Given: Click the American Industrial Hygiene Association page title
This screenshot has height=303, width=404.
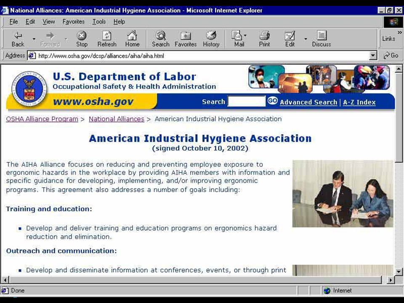Looking at the screenshot, I should [200, 138].
